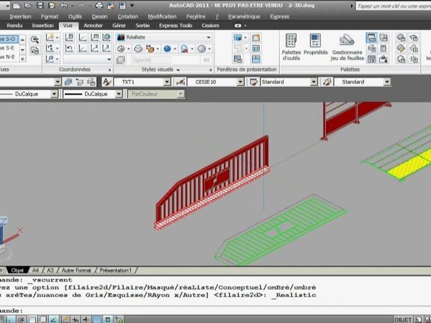Click the views list scroll up arrow
431x323 pixels.
[x=23, y=40]
